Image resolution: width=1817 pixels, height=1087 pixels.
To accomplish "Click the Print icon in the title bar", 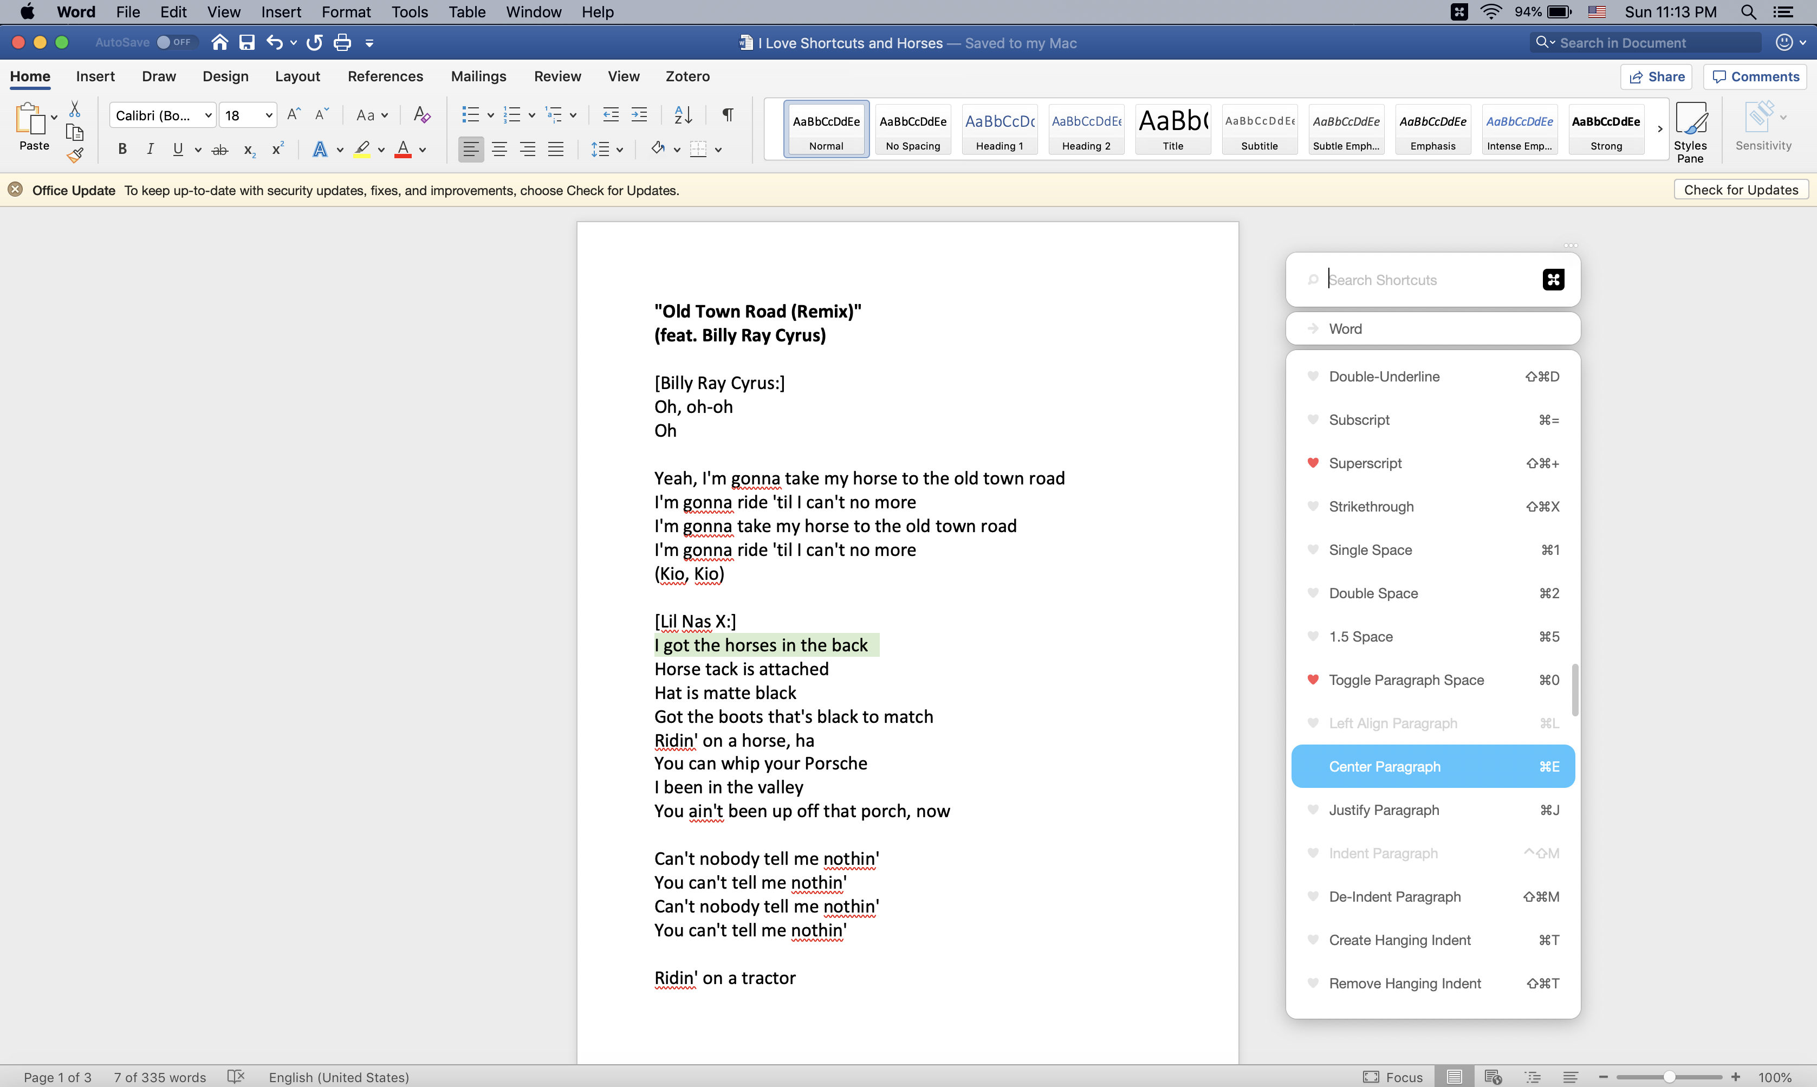I will (x=342, y=42).
